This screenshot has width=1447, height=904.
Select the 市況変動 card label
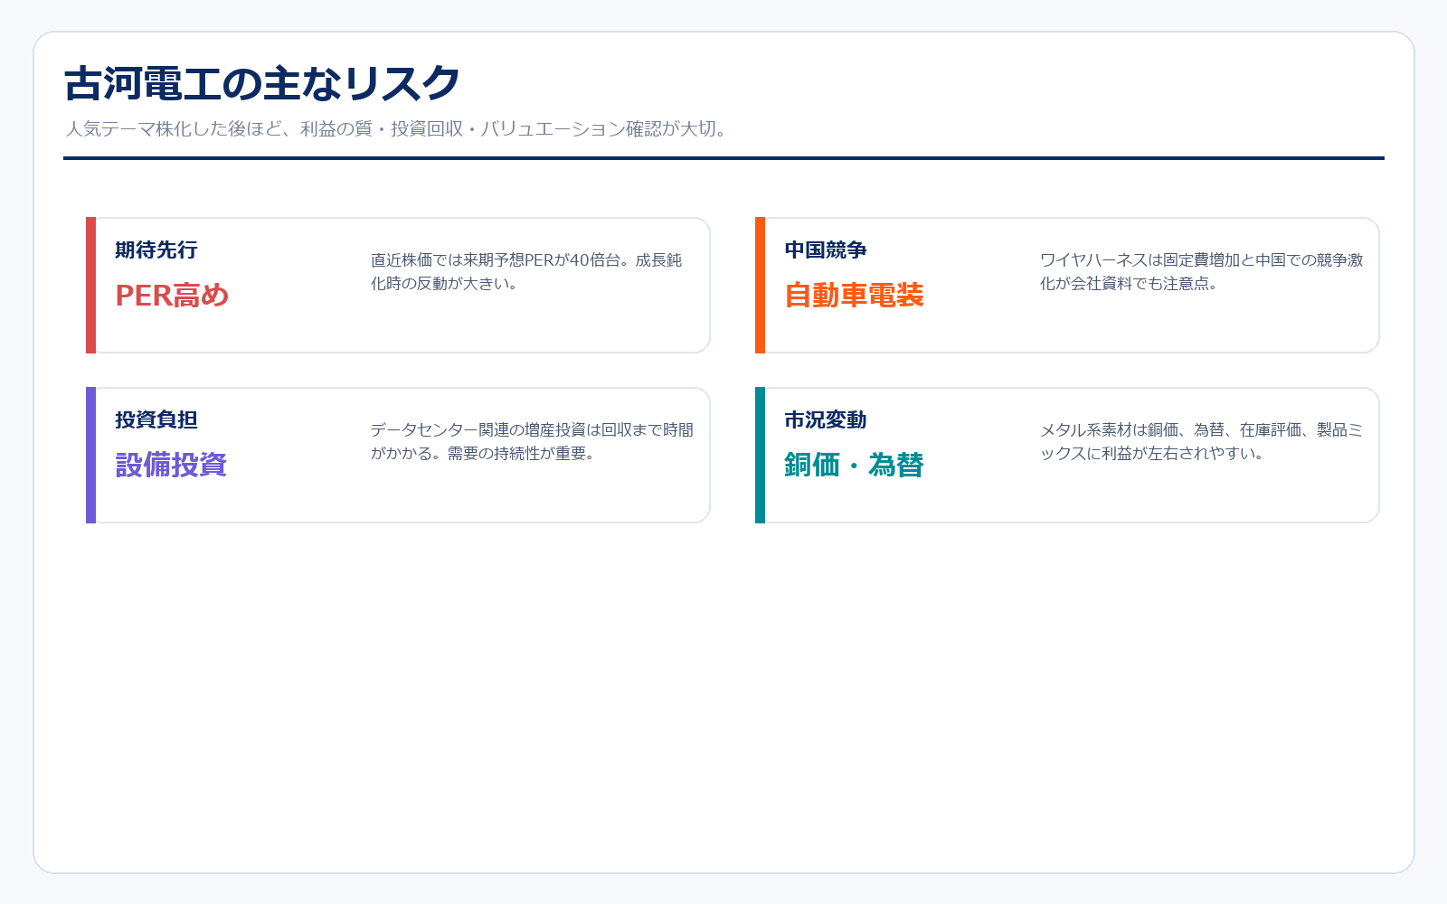coord(826,419)
